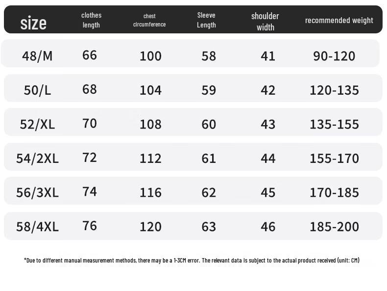This screenshot has height=291, width=387.
Task: Click the "size" column header
Action: click(x=33, y=23)
